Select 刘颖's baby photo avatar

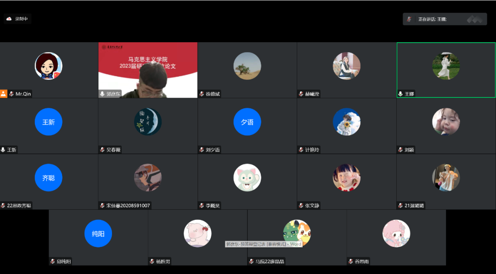[x=446, y=122]
